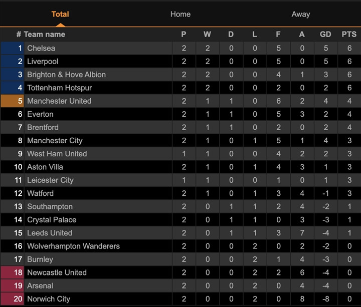This screenshot has width=361, height=307.
Task: Open West Ham United team page
Action: (57, 154)
